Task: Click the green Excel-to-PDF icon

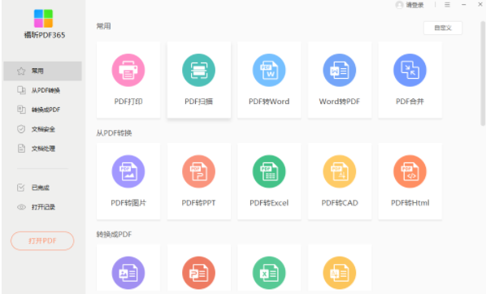Action: click(x=269, y=273)
